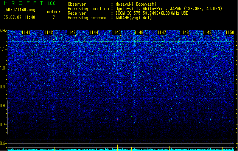Select the Ogata-vill. Akita-Pref. JAPAN location text
This screenshot has width=238, height=151.
169,9
